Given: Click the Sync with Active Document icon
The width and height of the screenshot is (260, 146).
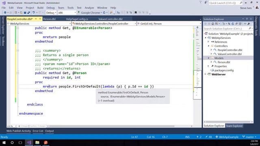Looking at the screenshot, I should pyautogui.click(x=229, y=24).
